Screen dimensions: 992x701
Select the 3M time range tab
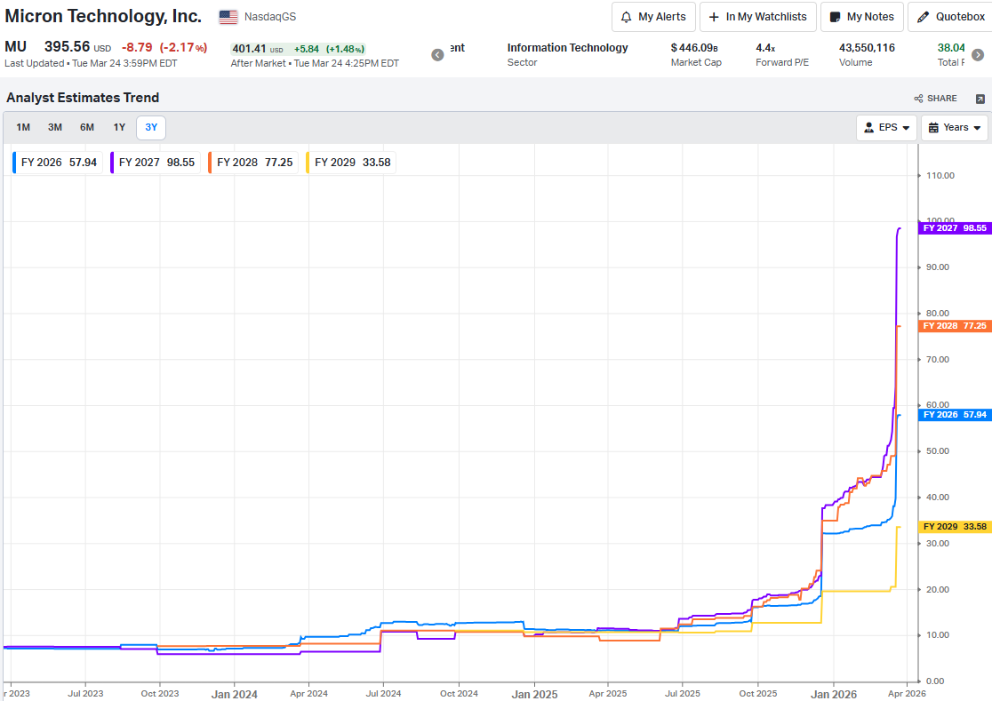click(55, 128)
